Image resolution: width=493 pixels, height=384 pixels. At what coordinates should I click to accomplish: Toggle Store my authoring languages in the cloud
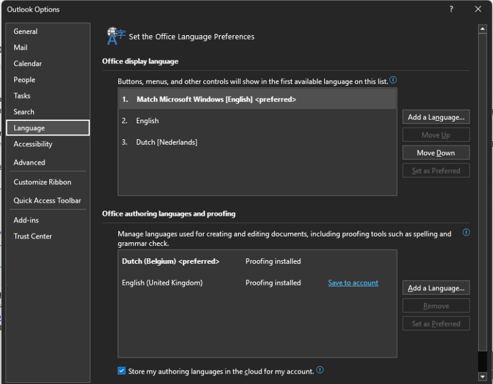pos(121,371)
